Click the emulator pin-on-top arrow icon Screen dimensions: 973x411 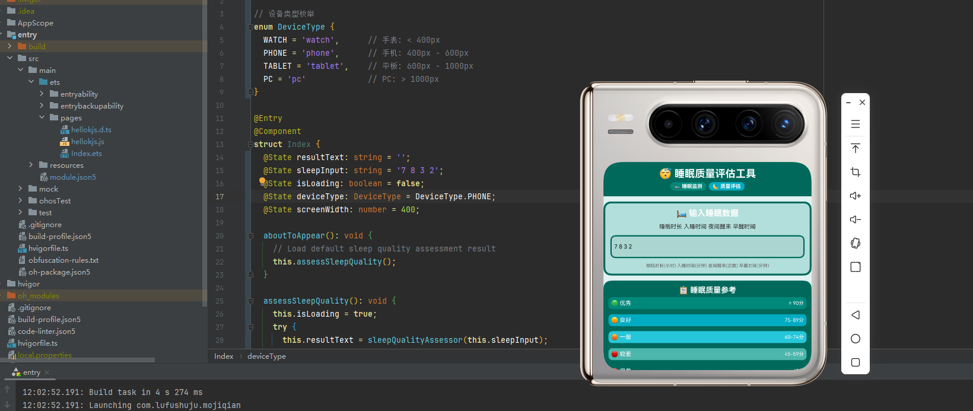click(x=855, y=148)
